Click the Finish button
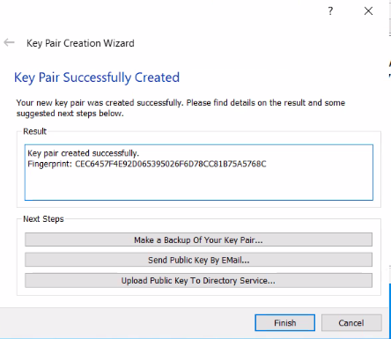This screenshot has height=339, width=391. click(x=284, y=323)
